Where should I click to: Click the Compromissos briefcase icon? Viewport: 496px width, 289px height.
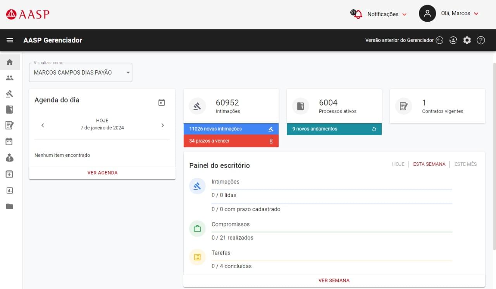click(x=197, y=229)
